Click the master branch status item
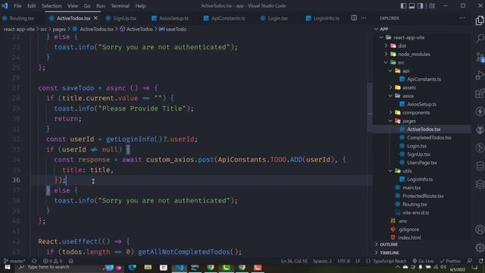 [14, 261]
